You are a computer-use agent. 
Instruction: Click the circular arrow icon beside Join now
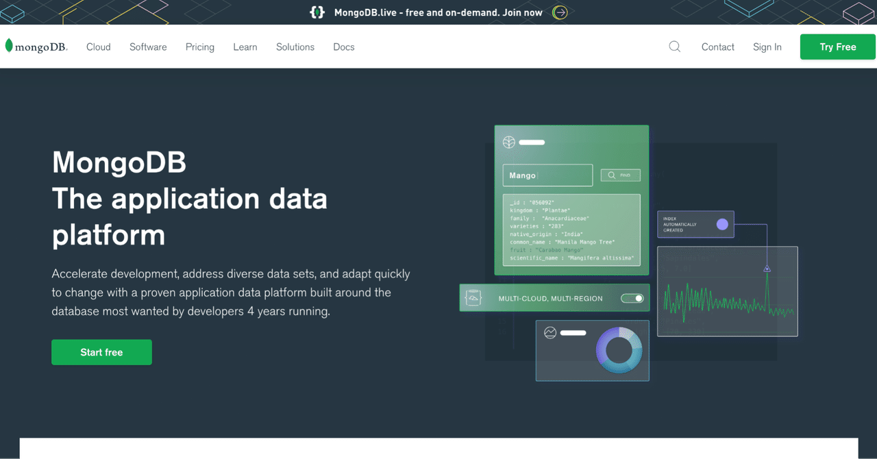559,12
